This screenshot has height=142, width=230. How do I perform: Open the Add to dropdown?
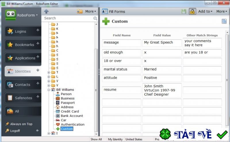[205, 11]
